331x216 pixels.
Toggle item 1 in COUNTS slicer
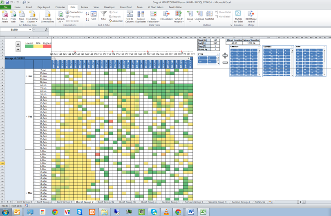[266, 50]
